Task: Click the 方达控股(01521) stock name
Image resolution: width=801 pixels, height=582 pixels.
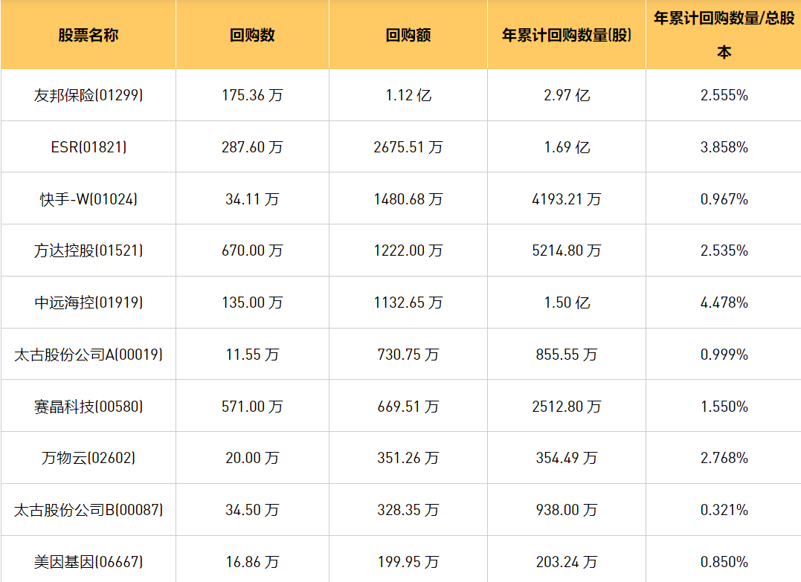Action: [x=88, y=250]
